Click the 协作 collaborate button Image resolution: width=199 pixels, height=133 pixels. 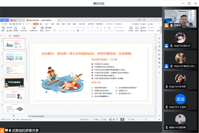(143, 24)
